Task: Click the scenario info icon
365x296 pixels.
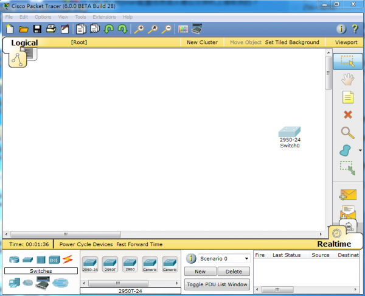Action: coord(191,258)
